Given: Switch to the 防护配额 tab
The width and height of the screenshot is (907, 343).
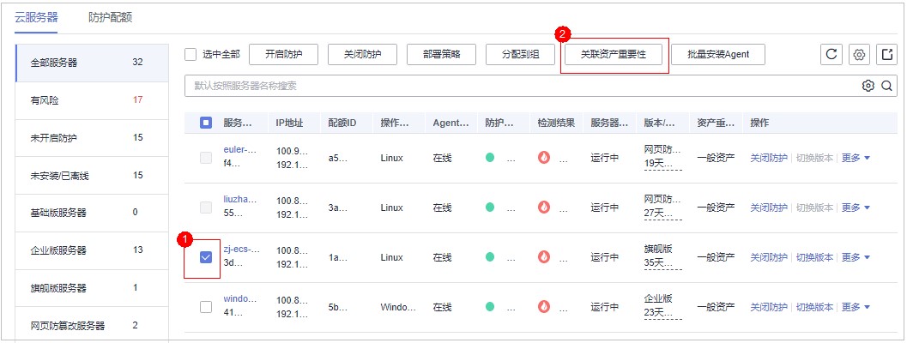Looking at the screenshot, I should pyautogui.click(x=110, y=17).
